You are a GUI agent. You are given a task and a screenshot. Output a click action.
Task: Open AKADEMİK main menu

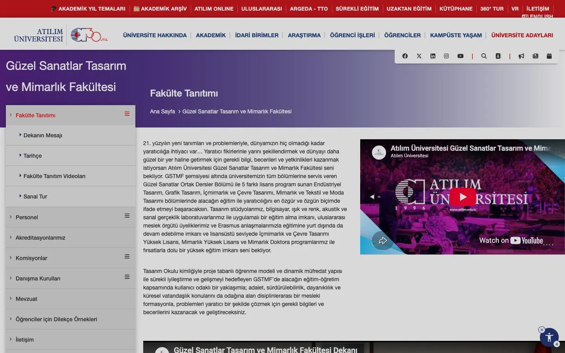pyautogui.click(x=211, y=35)
